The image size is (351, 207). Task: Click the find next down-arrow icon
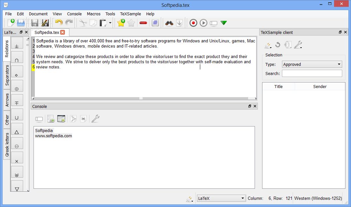coord(179,23)
